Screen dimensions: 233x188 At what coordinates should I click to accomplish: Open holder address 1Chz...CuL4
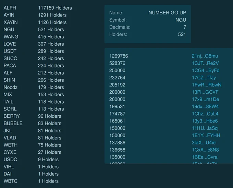click(205, 114)
